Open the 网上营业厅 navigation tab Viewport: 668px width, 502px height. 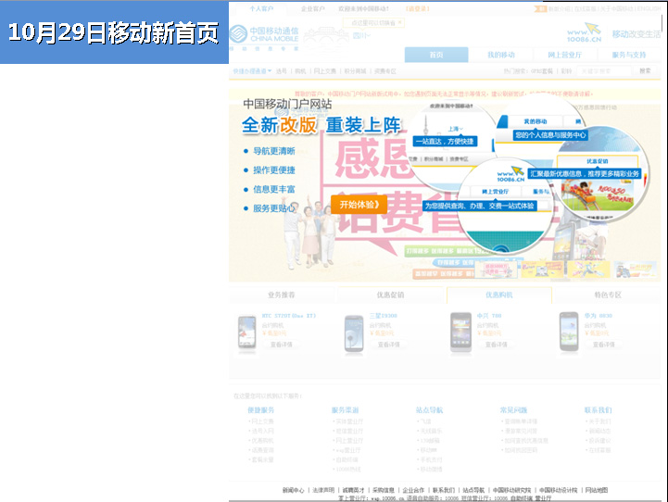coord(564,55)
